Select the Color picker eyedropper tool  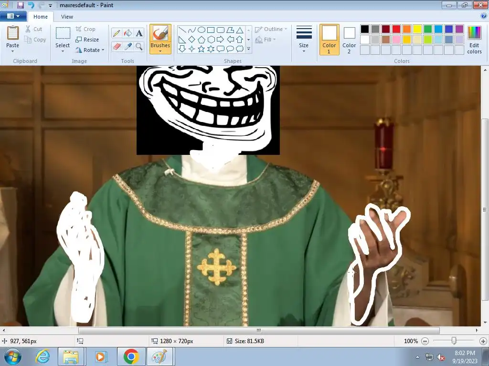128,47
